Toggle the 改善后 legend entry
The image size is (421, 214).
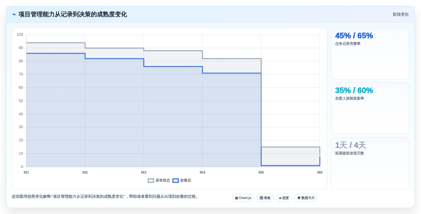[182, 181]
